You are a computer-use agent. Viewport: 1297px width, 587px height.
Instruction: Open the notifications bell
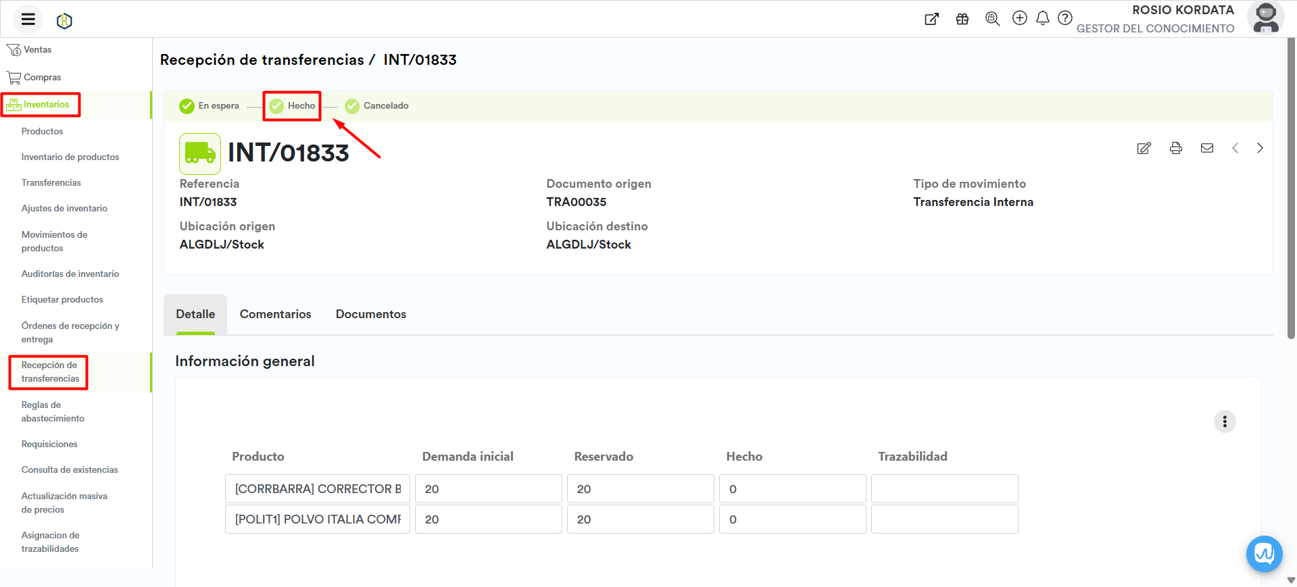[1042, 18]
